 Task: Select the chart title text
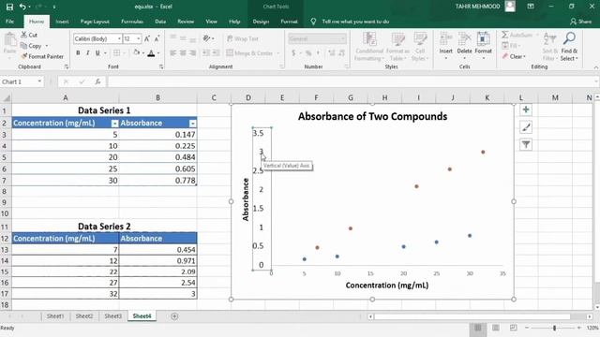coord(373,116)
